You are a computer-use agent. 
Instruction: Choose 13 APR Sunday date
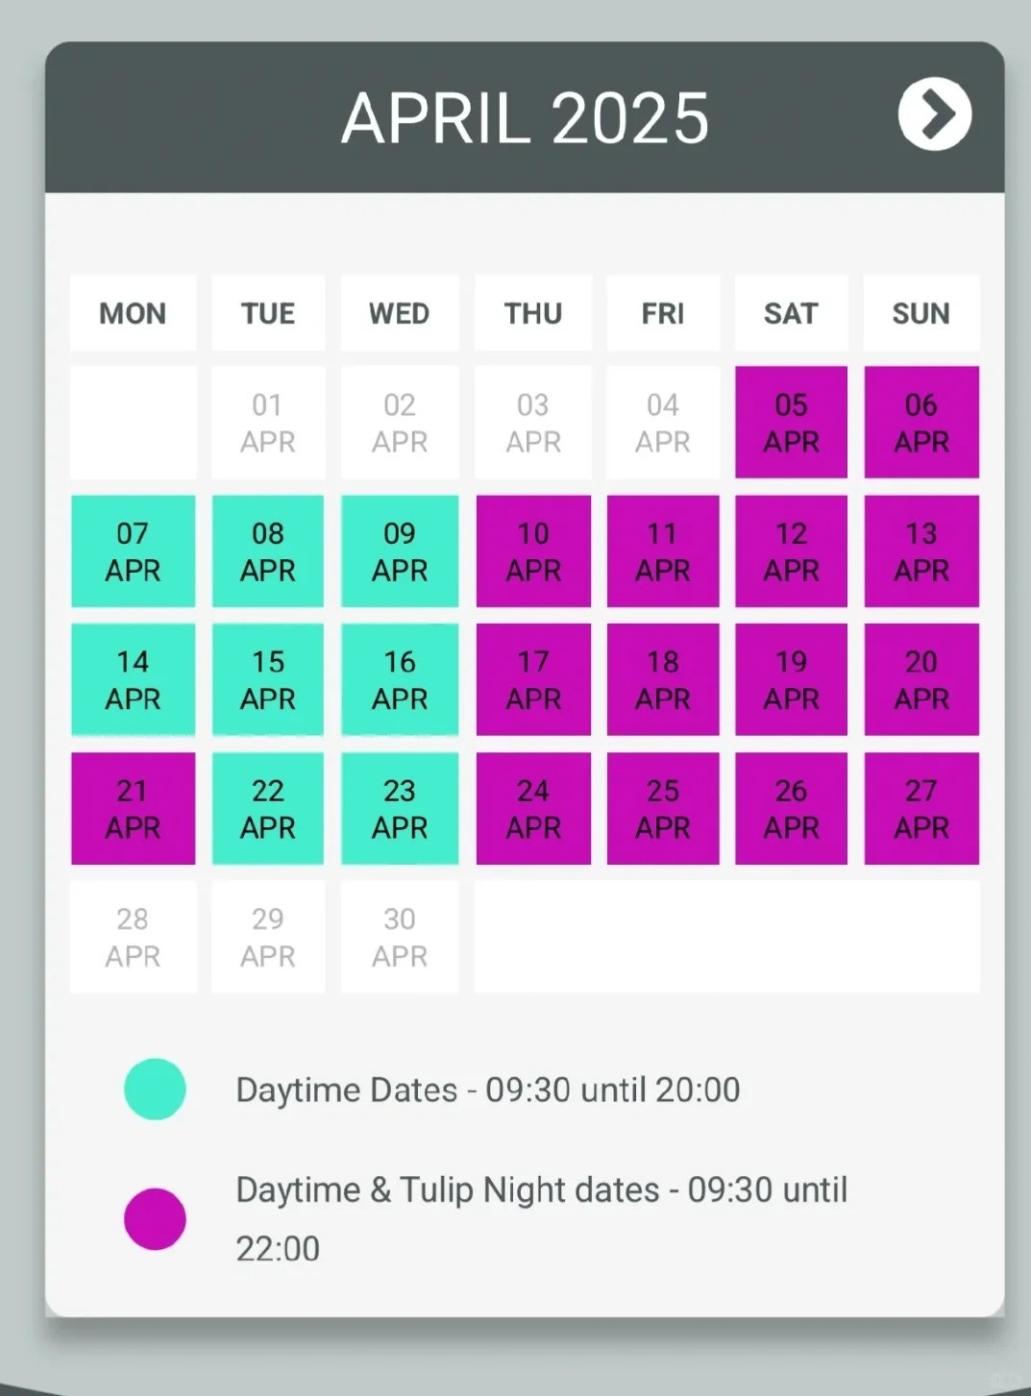(921, 551)
